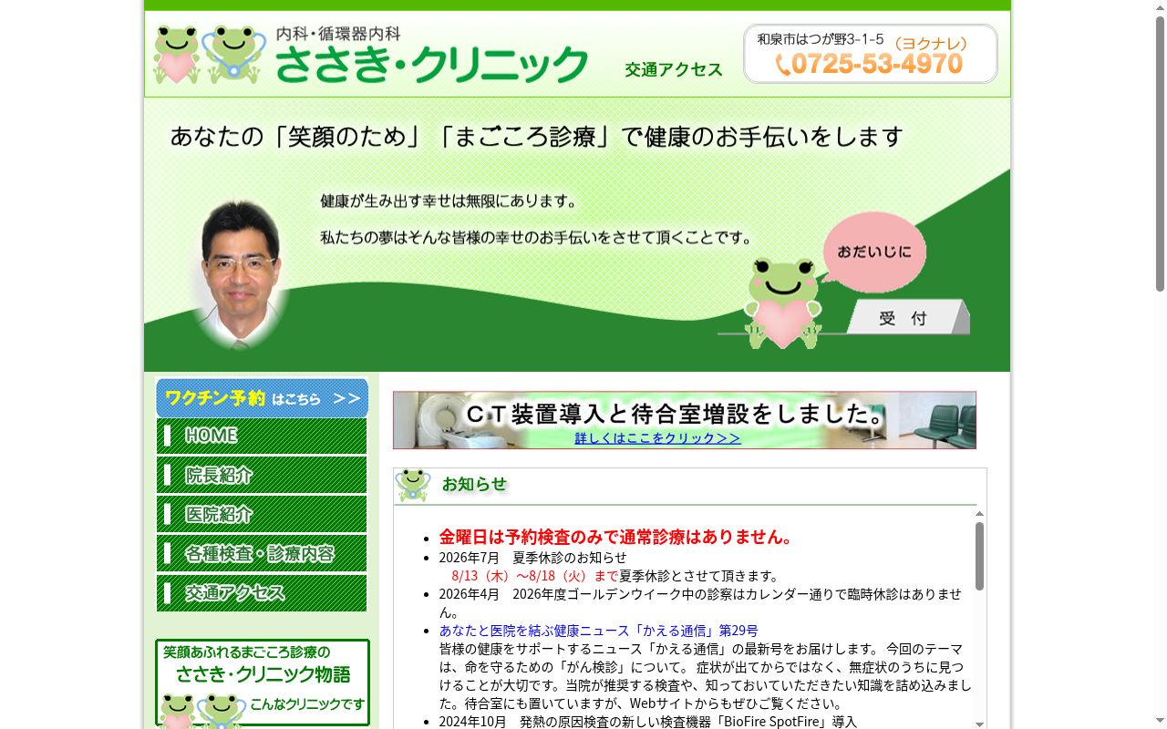The height and width of the screenshot is (729, 1167).
Task: Click the 内科・循環器内科 text in header
Action: click(338, 34)
